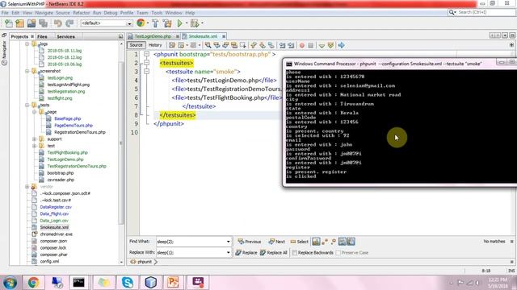Click the Build Project hammer icon
This screenshot has height=290, width=517.
point(155,23)
